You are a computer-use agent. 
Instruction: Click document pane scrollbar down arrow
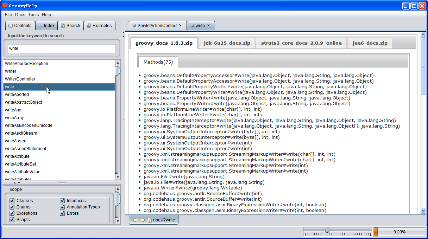click(x=423, y=211)
